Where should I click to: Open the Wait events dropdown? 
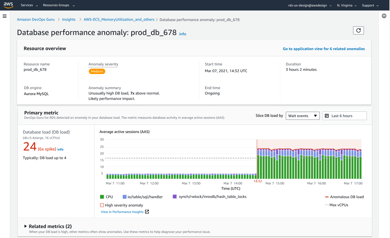tap(303, 116)
